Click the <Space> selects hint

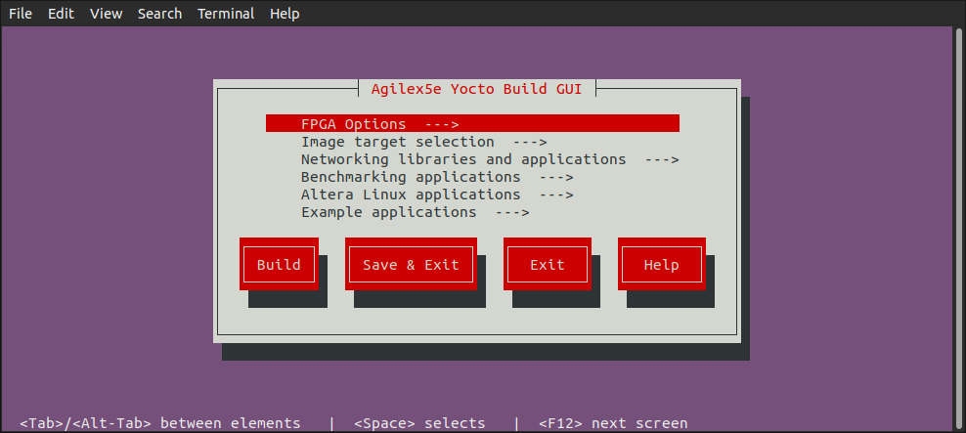tap(419, 424)
